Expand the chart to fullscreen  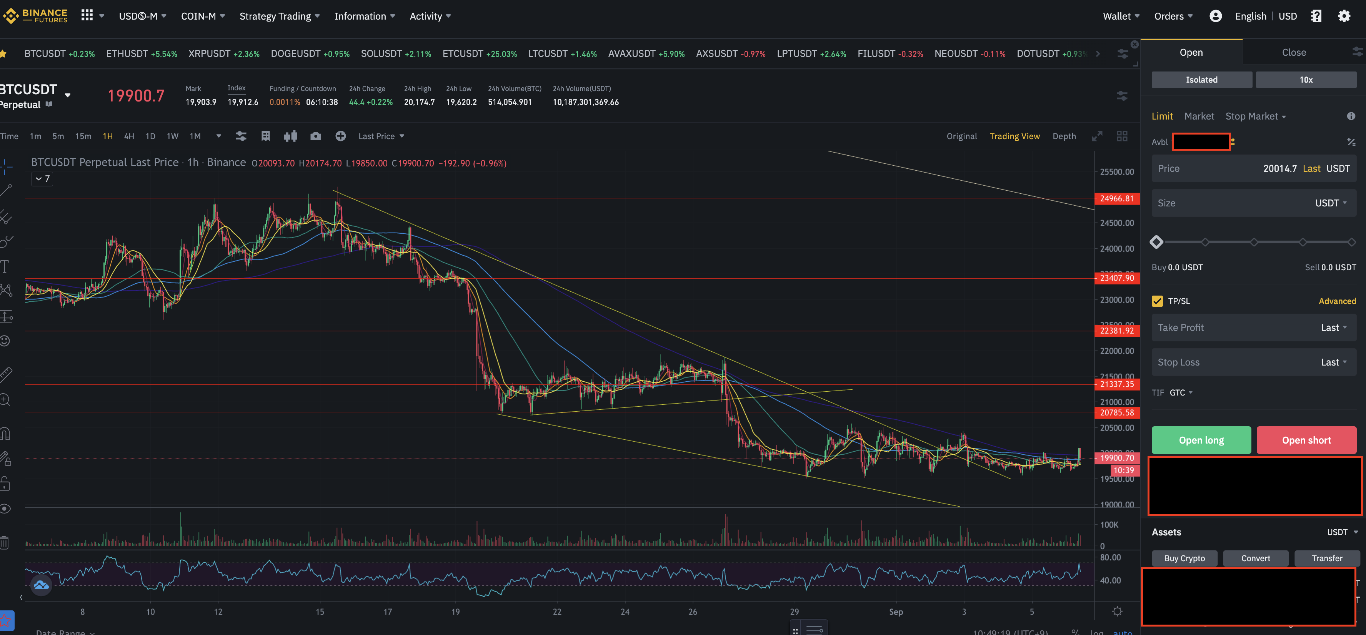(1097, 136)
